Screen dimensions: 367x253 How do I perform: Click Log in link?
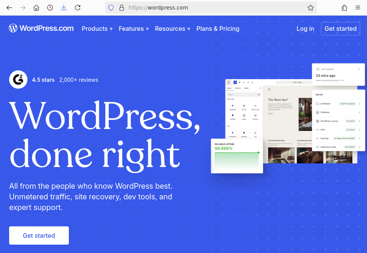305,29
